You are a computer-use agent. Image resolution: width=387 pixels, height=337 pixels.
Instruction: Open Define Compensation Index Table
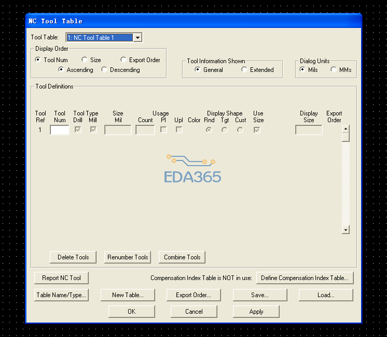click(305, 278)
